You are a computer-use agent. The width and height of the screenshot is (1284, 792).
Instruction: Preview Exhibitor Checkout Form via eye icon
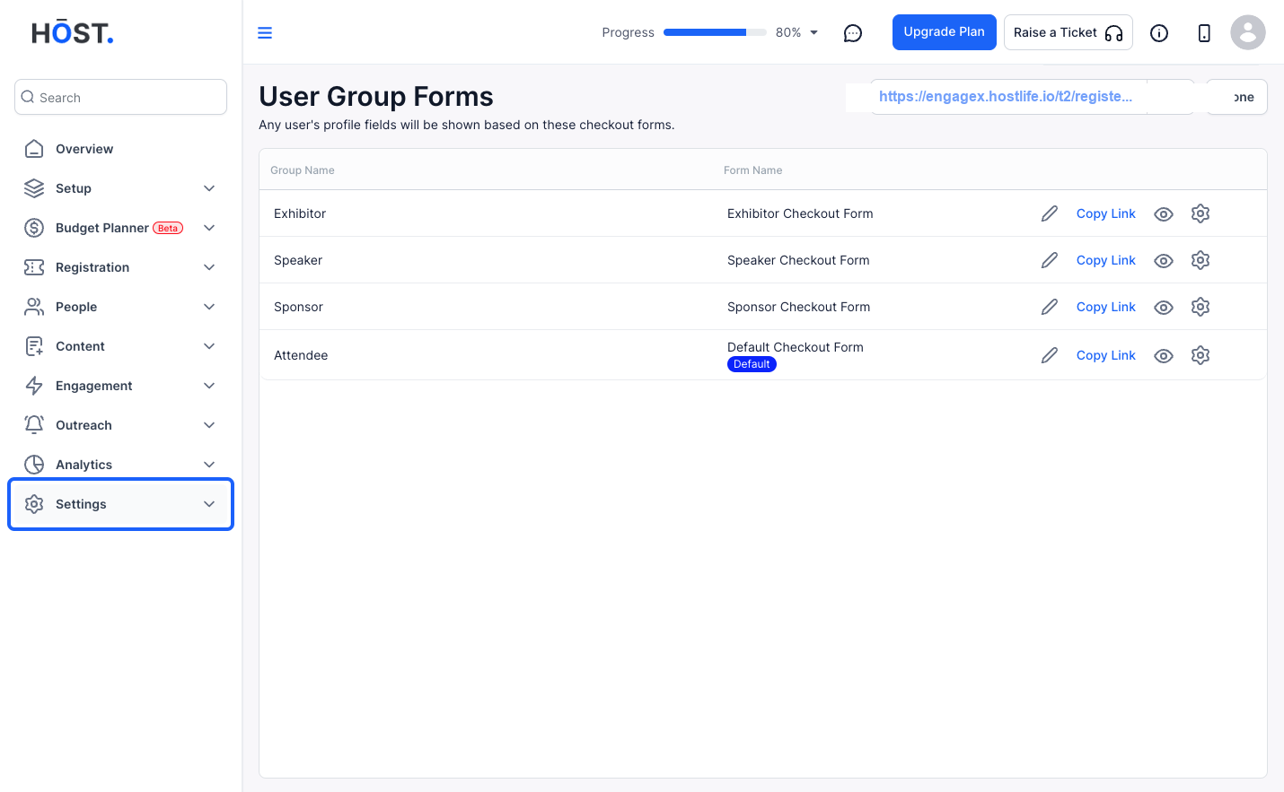click(x=1164, y=214)
